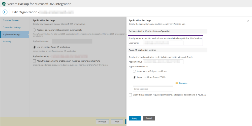Open the Browse link for PFX file

183,83
